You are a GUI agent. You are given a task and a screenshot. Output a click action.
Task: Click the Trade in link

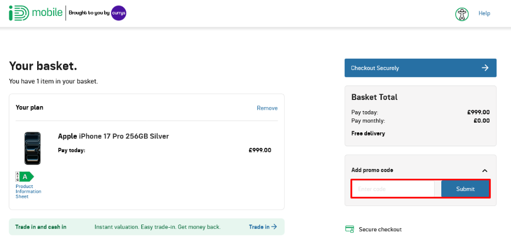263,227
